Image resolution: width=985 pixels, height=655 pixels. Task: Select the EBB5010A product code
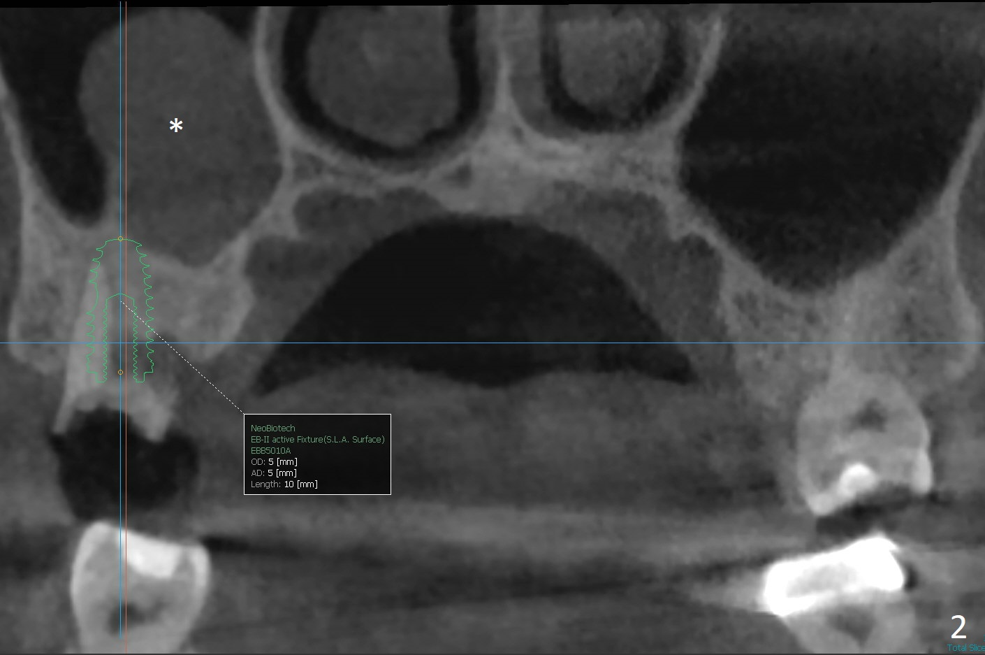[x=270, y=451]
